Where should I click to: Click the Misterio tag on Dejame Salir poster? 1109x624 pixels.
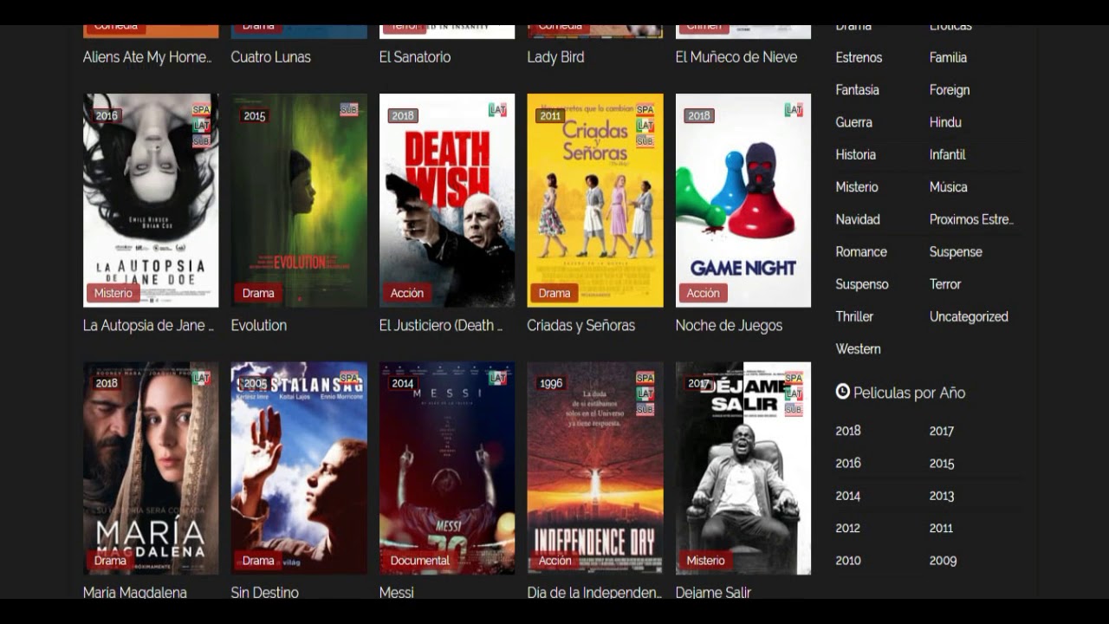(706, 561)
